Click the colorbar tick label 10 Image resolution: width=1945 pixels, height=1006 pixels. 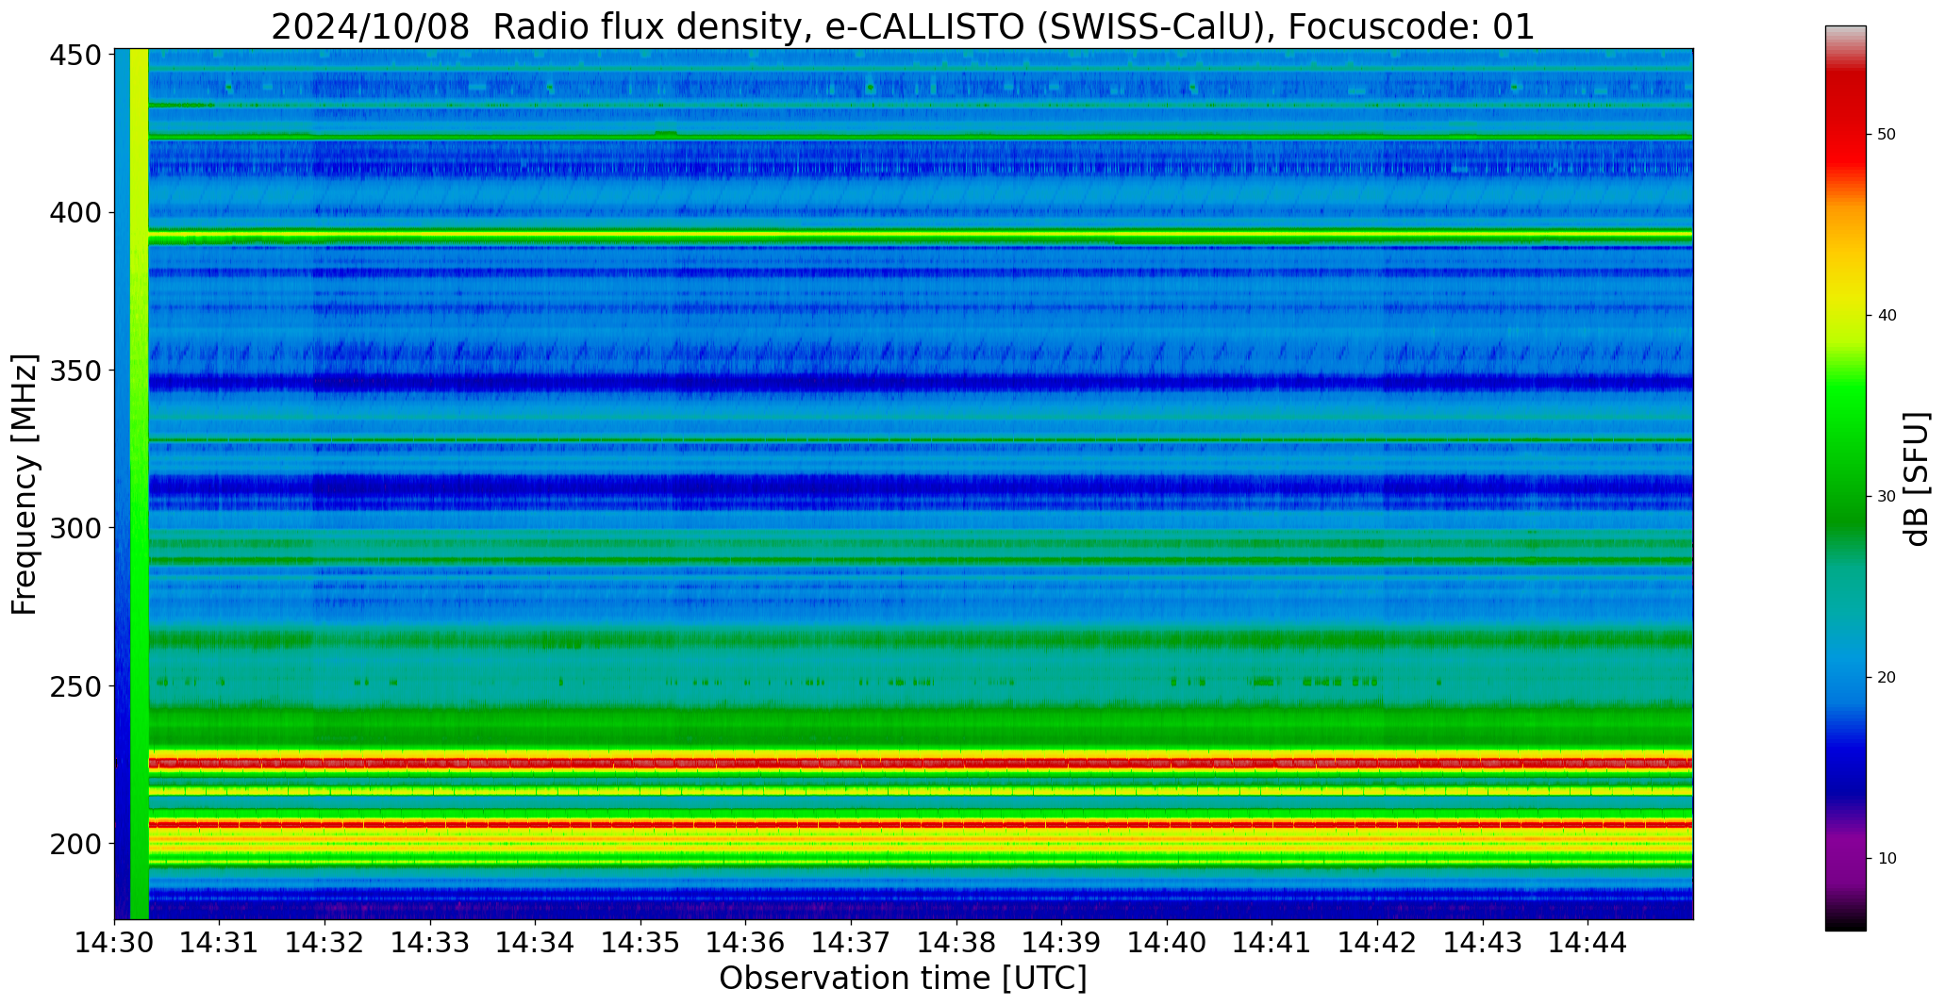tap(1887, 859)
